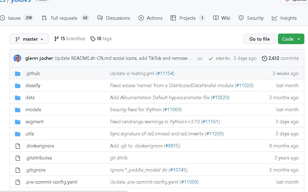308x192 pixels.
Task: Click the Go to file button
Action: tap(259, 39)
